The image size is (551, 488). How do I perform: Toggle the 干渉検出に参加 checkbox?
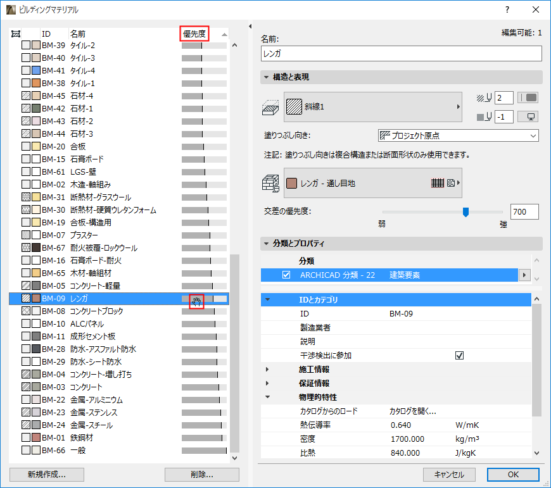459,356
